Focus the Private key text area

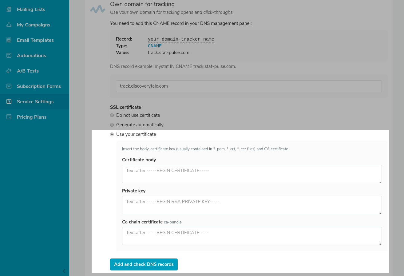click(252, 205)
